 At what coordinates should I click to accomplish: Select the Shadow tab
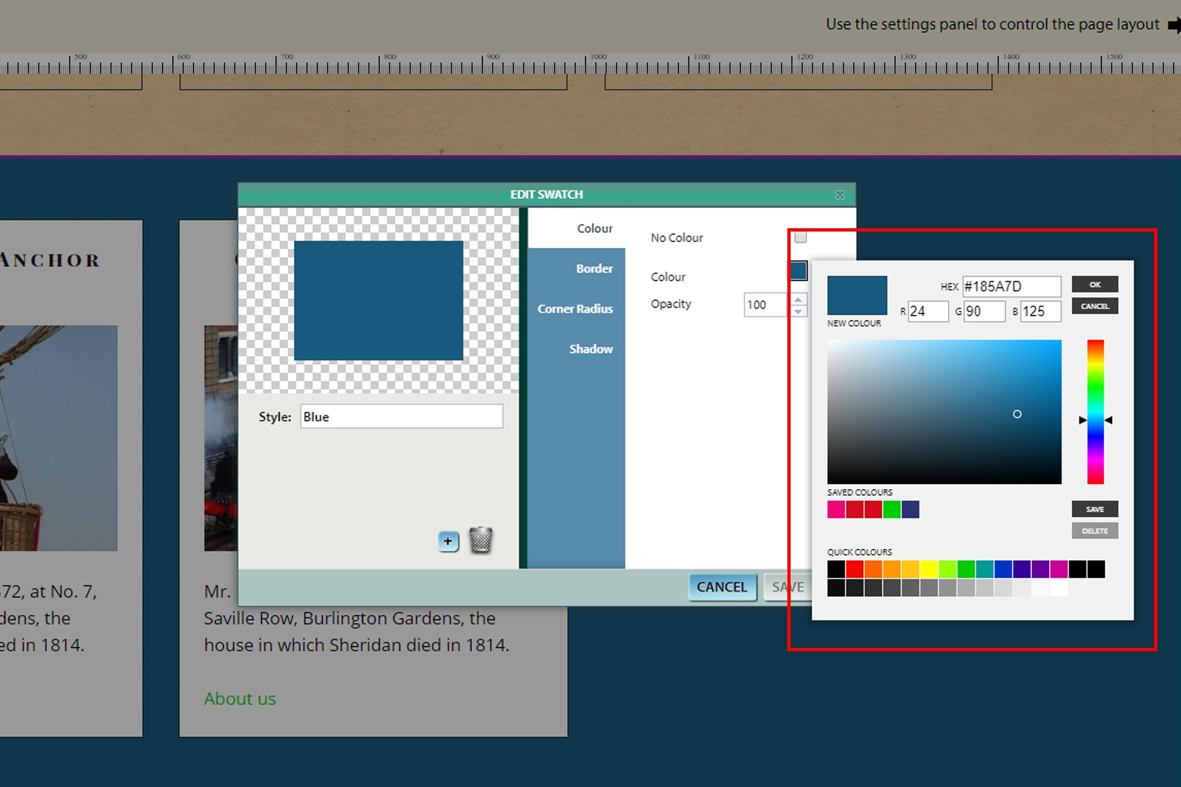point(590,348)
